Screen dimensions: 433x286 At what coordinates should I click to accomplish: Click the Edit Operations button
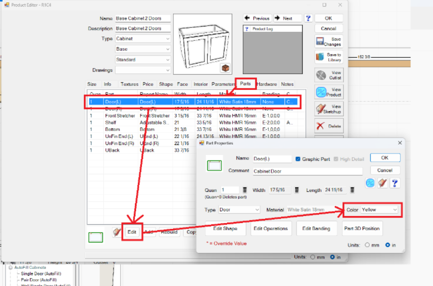(271, 228)
